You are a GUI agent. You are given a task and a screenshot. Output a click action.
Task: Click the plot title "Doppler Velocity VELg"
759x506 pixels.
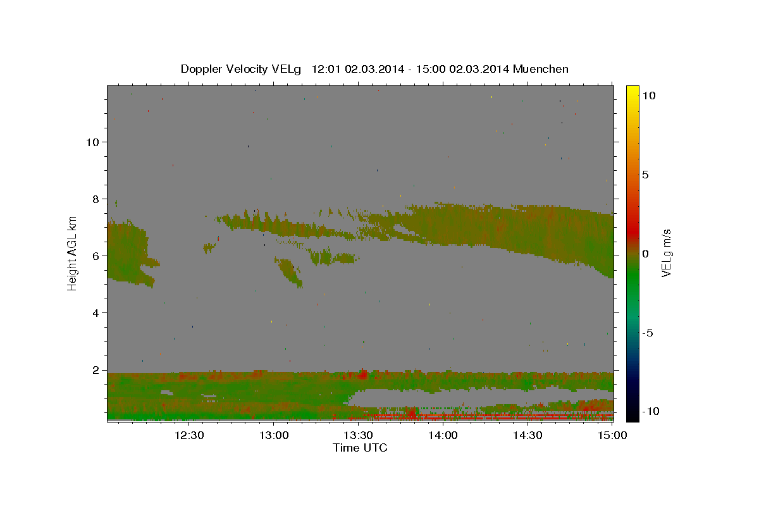pyautogui.click(x=242, y=69)
